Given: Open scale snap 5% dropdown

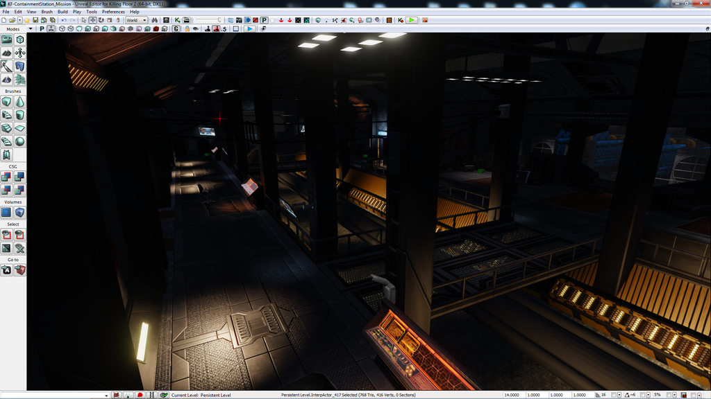Looking at the screenshot, I should click(x=675, y=395).
